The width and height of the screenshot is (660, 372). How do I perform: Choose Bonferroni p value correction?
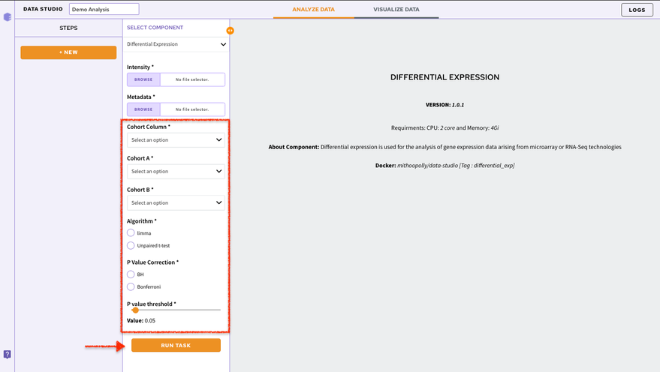pyautogui.click(x=131, y=286)
